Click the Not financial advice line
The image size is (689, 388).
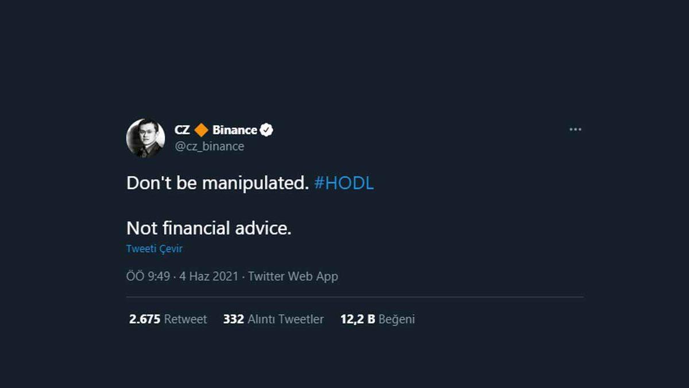coord(208,228)
